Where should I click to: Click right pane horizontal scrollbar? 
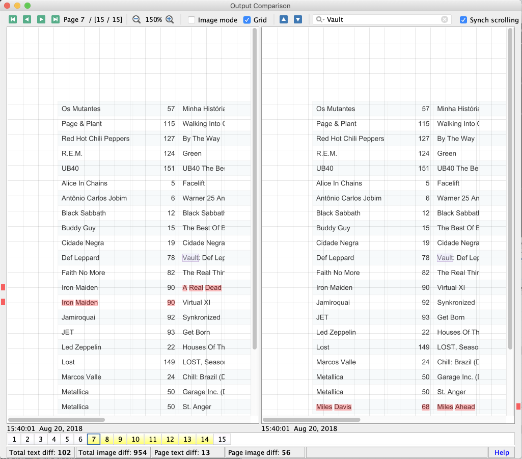pos(311,420)
